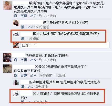The height and width of the screenshot is (106, 112).
Task: Open avatar beside 是不是貼錯阿 reply
Action: [16, 23]
